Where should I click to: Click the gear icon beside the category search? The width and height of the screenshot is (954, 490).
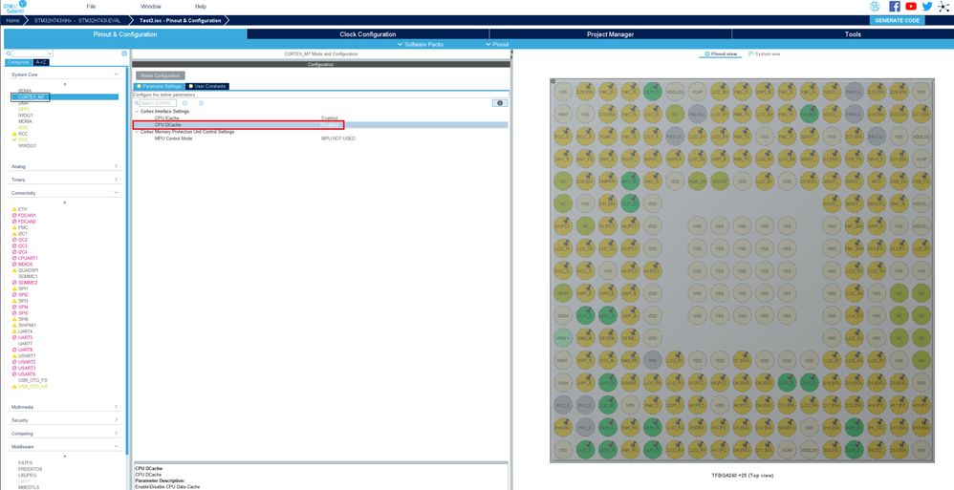(x=124, y=53)
